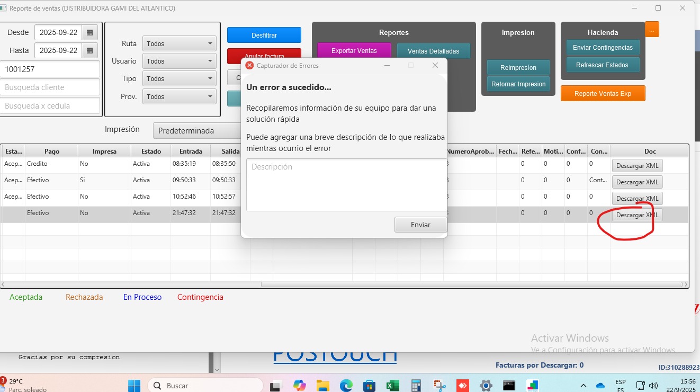Image resolution: width=700 pixels, height=392 pixels.
Task: Expand the Ruta dropdown
Action: [179, 43]
